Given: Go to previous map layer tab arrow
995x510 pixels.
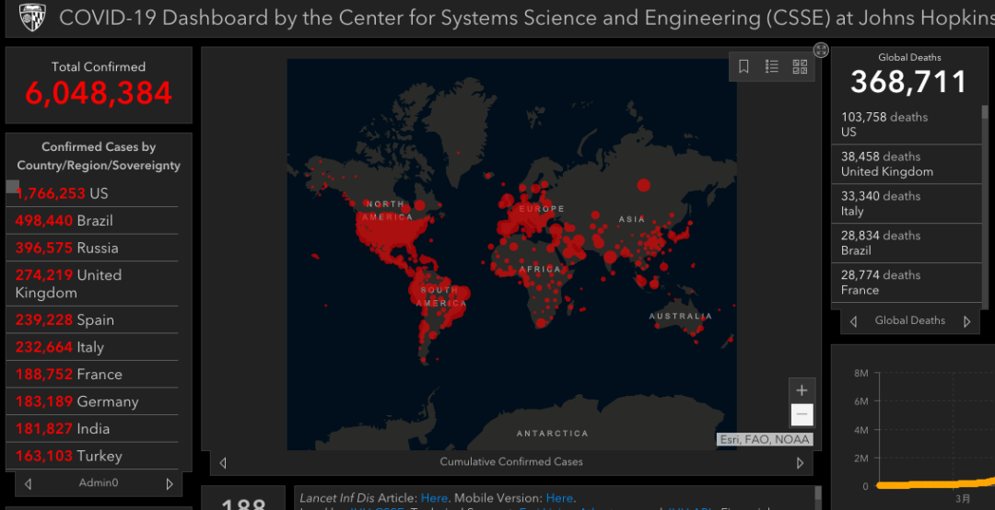Looking at the screenshot, I should click(x=223, y=462).
